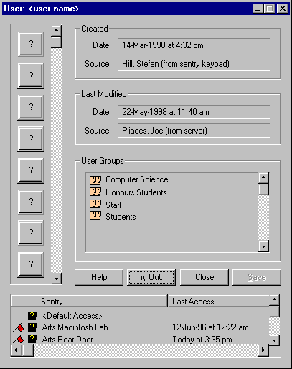This screenshot has width=292, height=369.
Task: Click the sentry list horizontal scroll right arrow
Action: [263, 350]
